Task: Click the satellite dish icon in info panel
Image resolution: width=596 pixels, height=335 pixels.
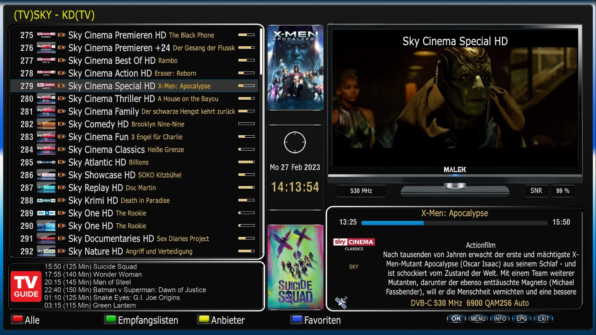Action: tap(341, 302)
